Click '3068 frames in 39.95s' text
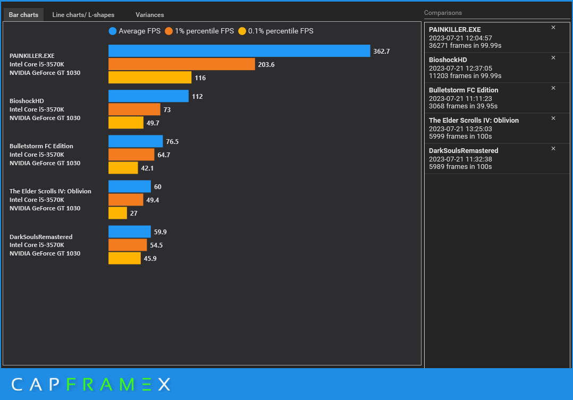 tap(463, 106)
